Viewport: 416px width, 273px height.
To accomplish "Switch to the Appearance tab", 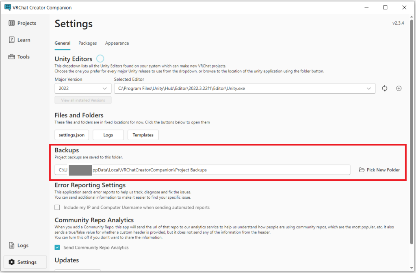I will (117, 43).
